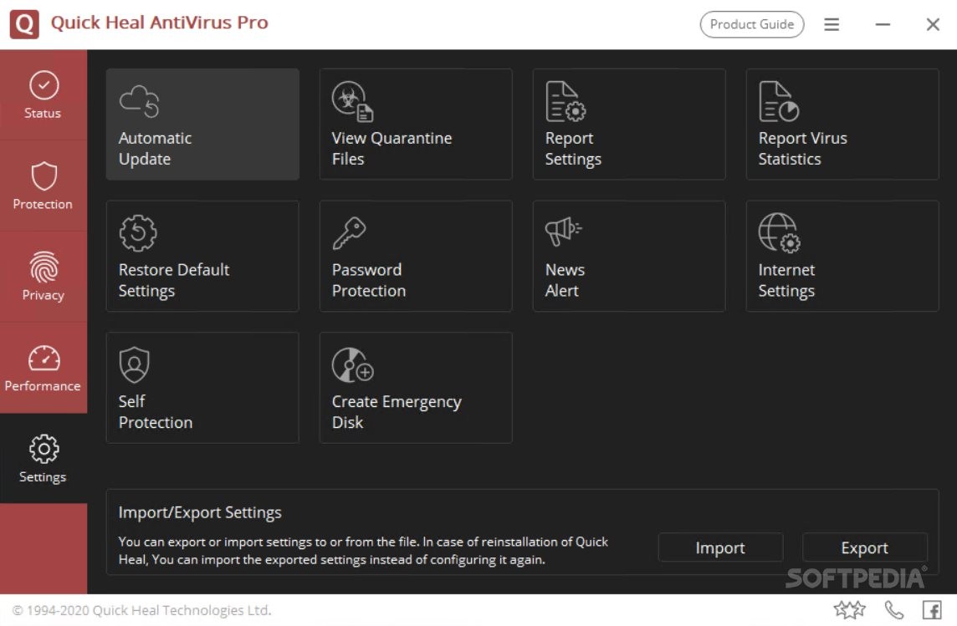This screenshot has height=626, width=957.
Task: Switch to the Protection sidebar tab
Action: pyautogui.click(x=43, y=186)
